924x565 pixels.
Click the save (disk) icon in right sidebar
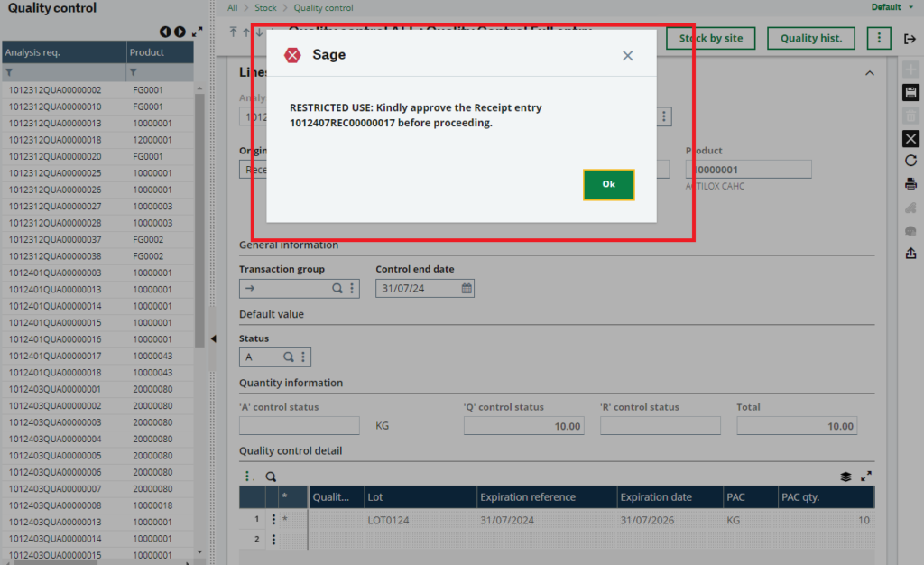coord(910,92)
